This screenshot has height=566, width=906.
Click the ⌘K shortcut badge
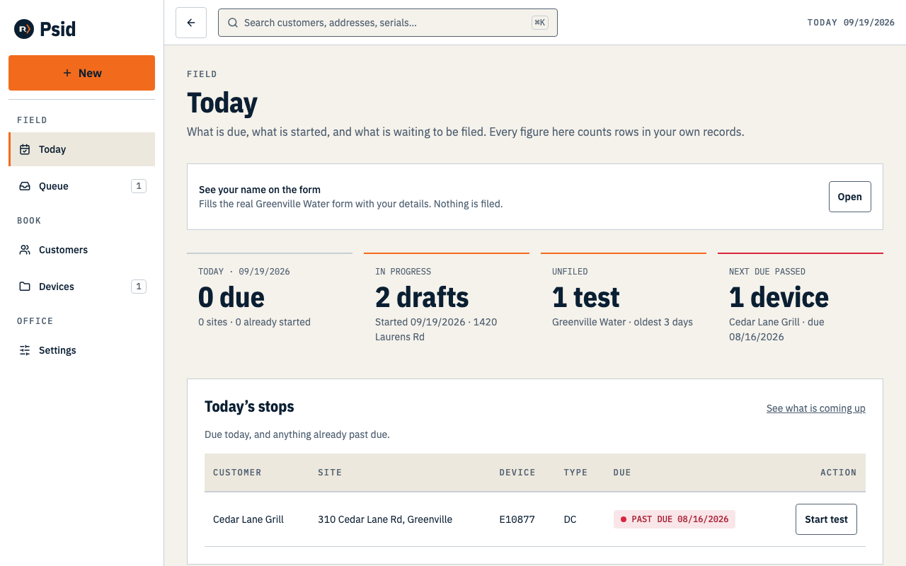coord(540,23)
